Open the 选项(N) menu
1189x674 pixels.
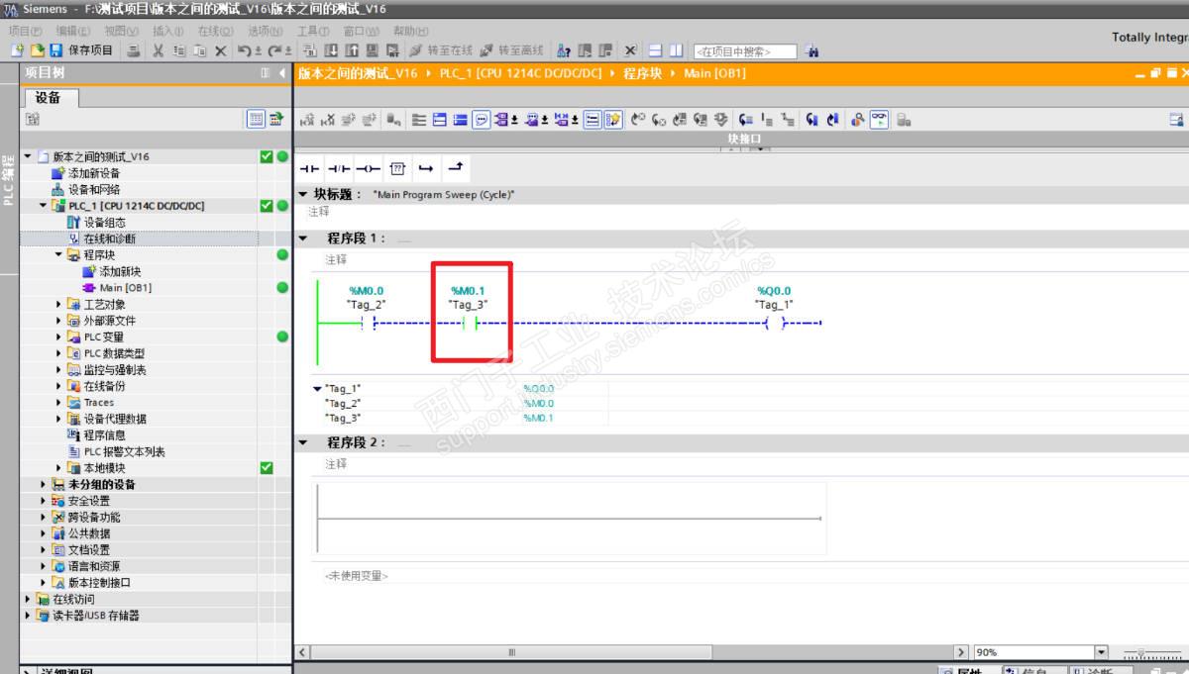click(x=265, y=31)
